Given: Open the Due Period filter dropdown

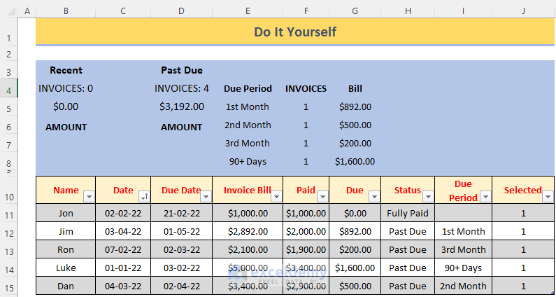Looking at the screenshot, I should tap(485, 197).
